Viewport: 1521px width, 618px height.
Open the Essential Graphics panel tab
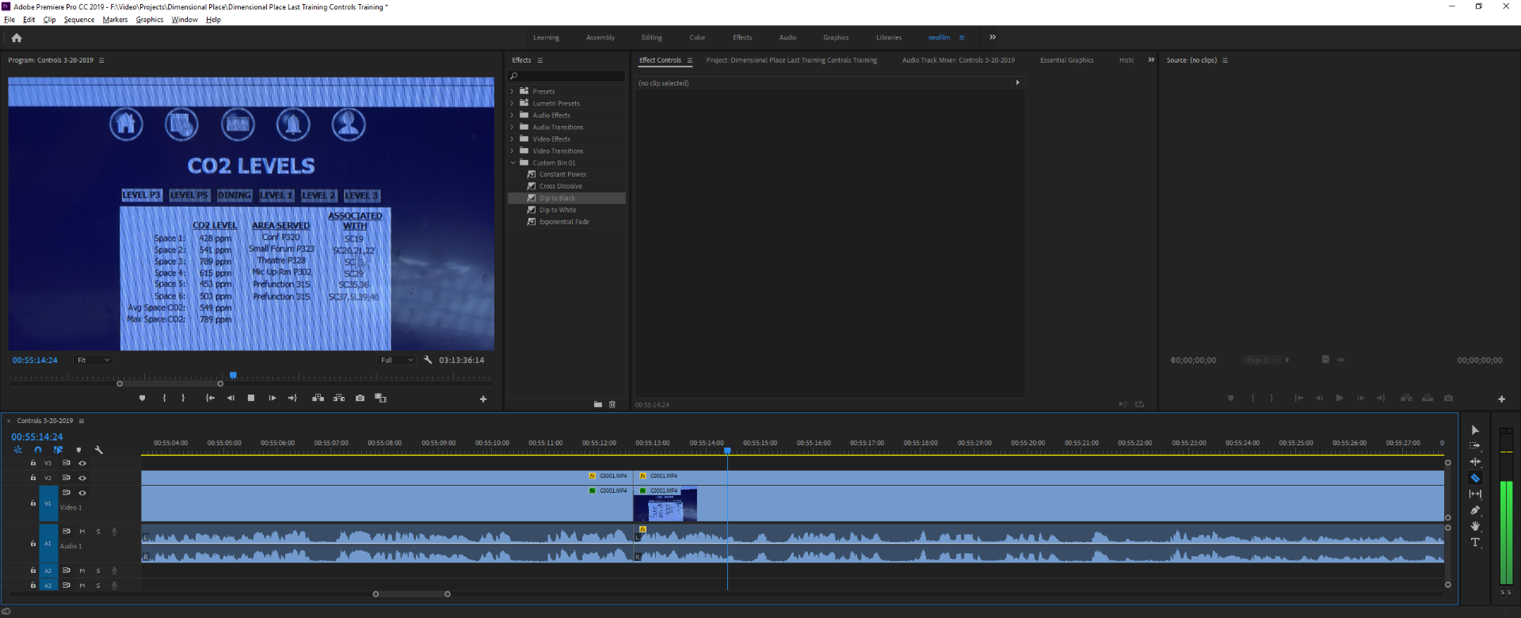coord(1066,60)
